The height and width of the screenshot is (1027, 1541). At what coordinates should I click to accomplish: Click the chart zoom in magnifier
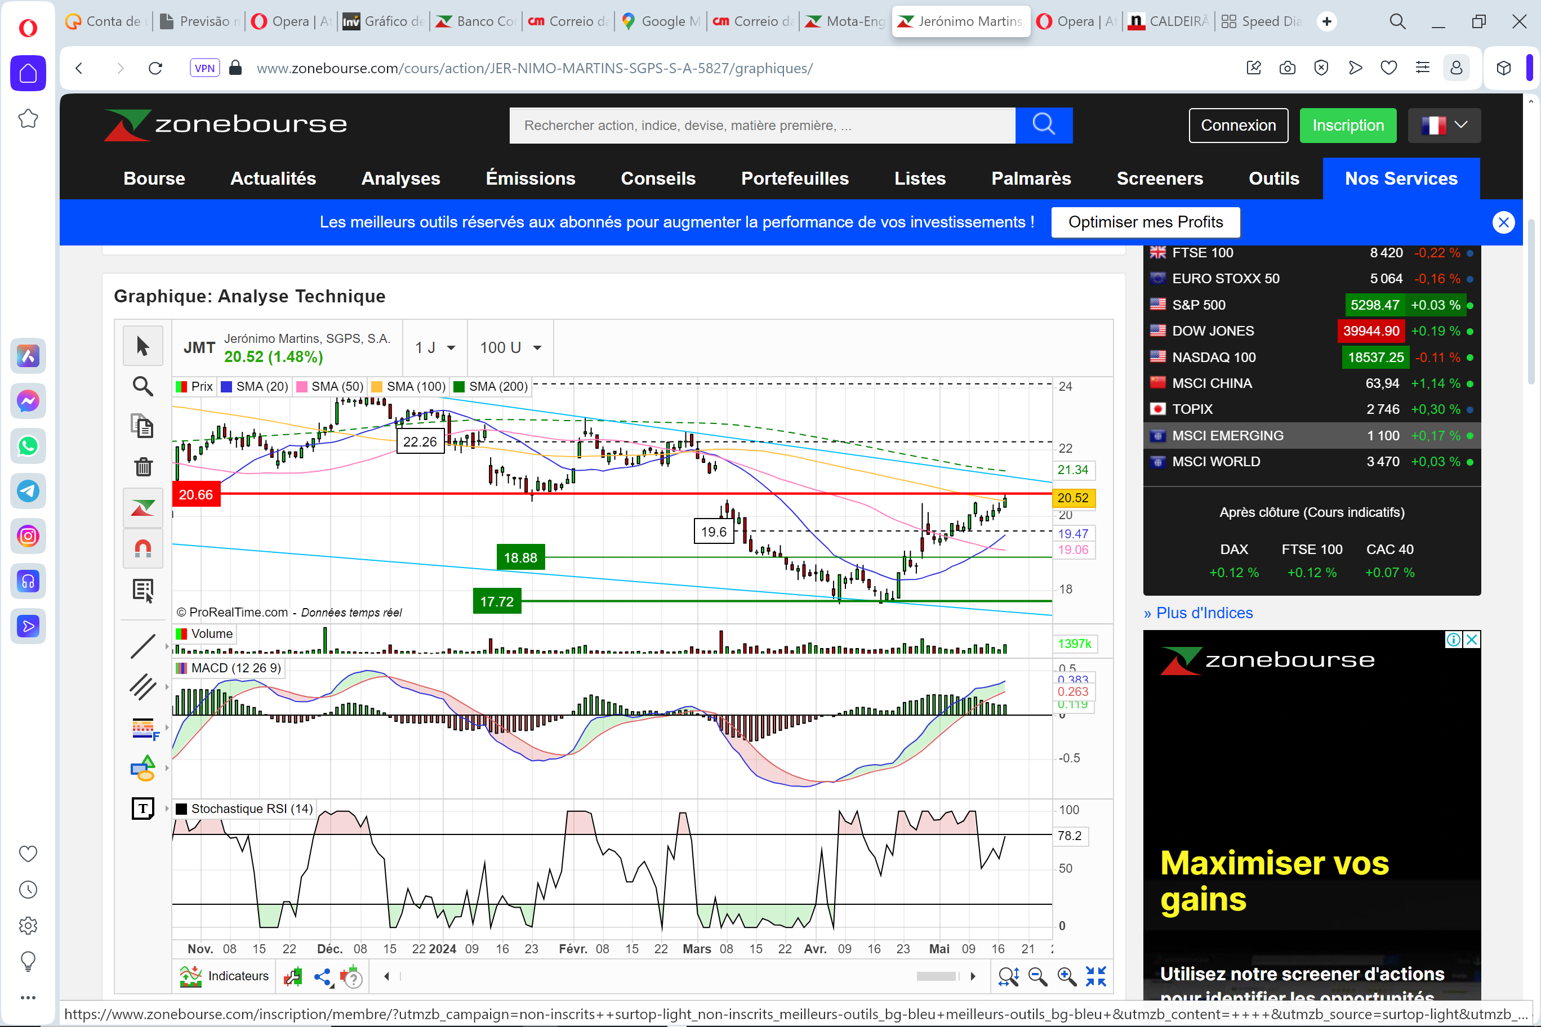point(1067,976)
